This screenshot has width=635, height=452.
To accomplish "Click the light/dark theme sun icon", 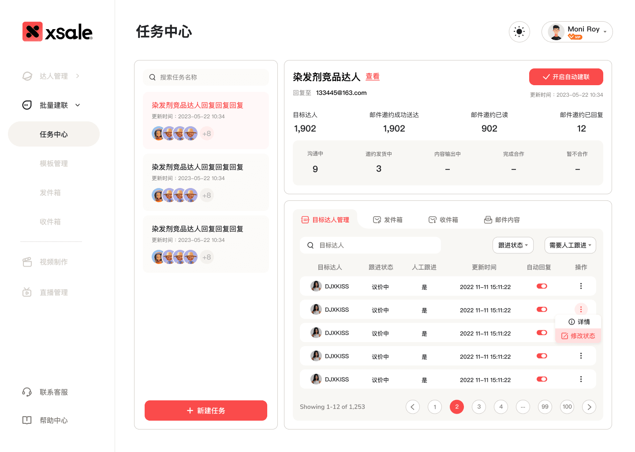I will (x=519, y=32).
